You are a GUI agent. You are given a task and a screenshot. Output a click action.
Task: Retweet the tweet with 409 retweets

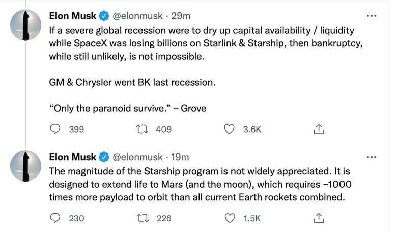143,130
